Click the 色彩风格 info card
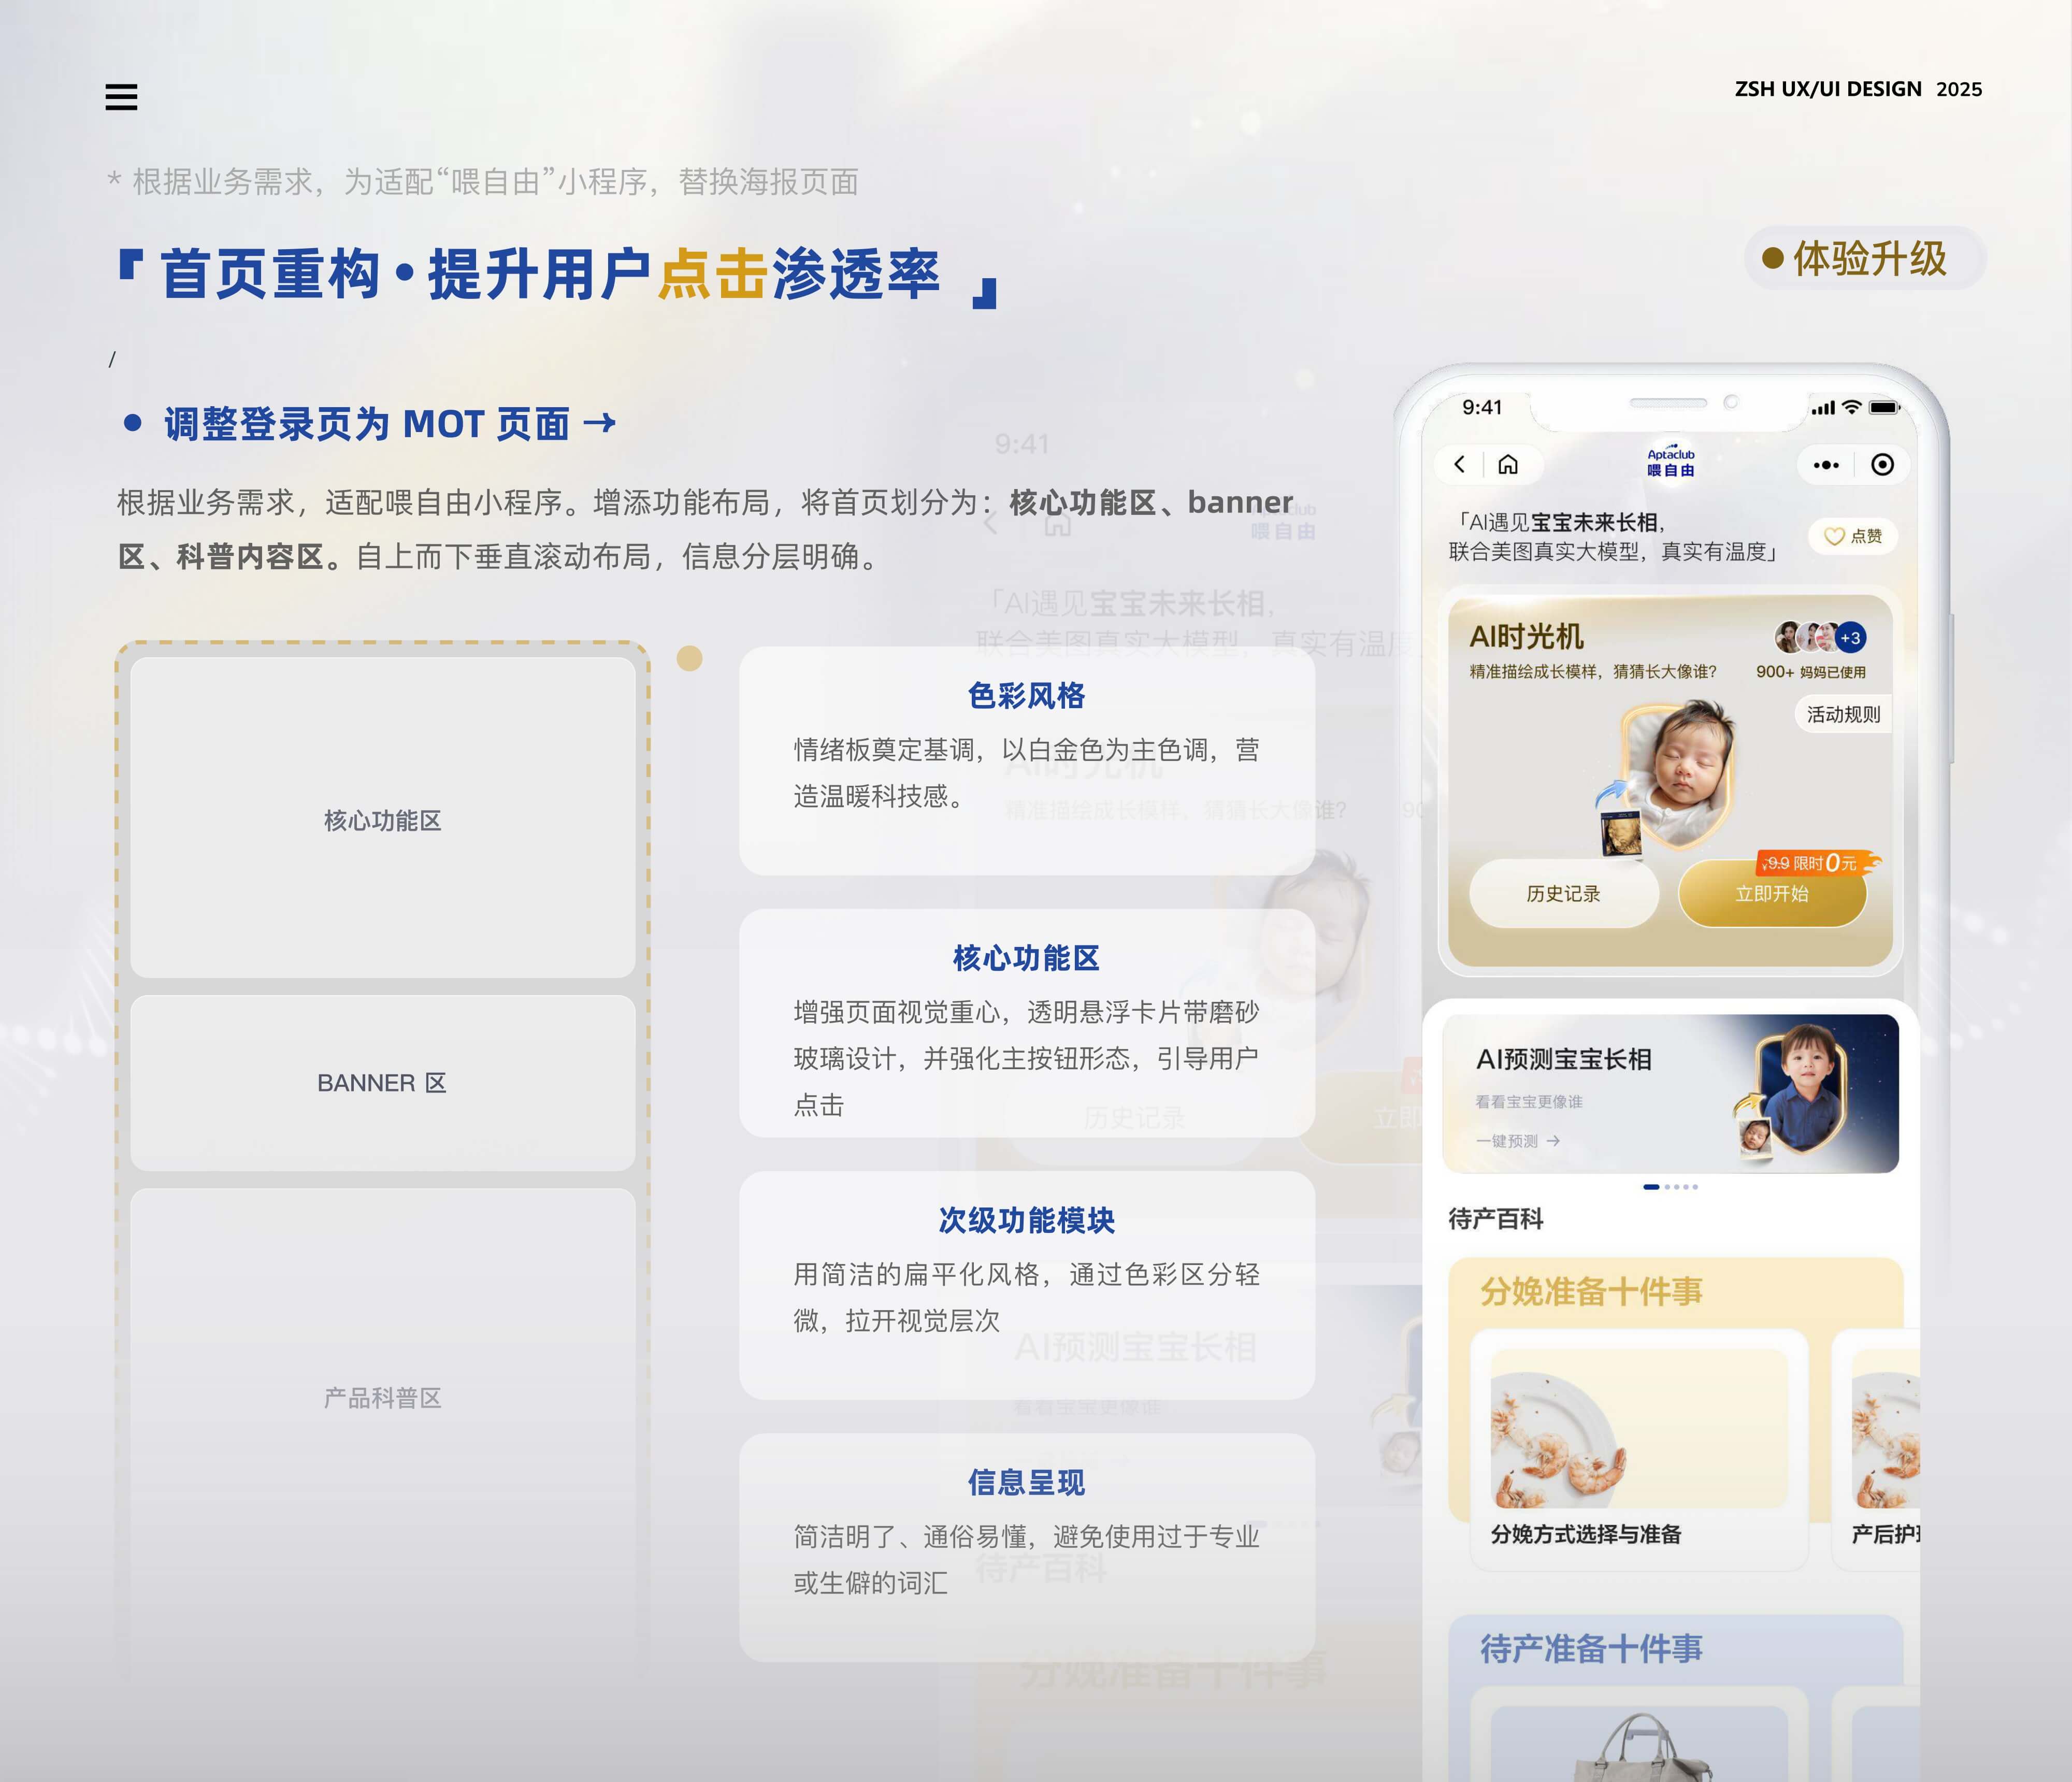The height and width of the screenshot is (1782, 2072). coord(1027,761)
